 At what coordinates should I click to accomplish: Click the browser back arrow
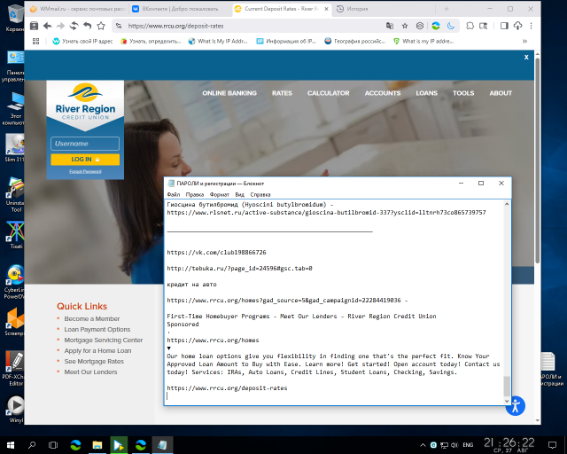pos(47,26)
